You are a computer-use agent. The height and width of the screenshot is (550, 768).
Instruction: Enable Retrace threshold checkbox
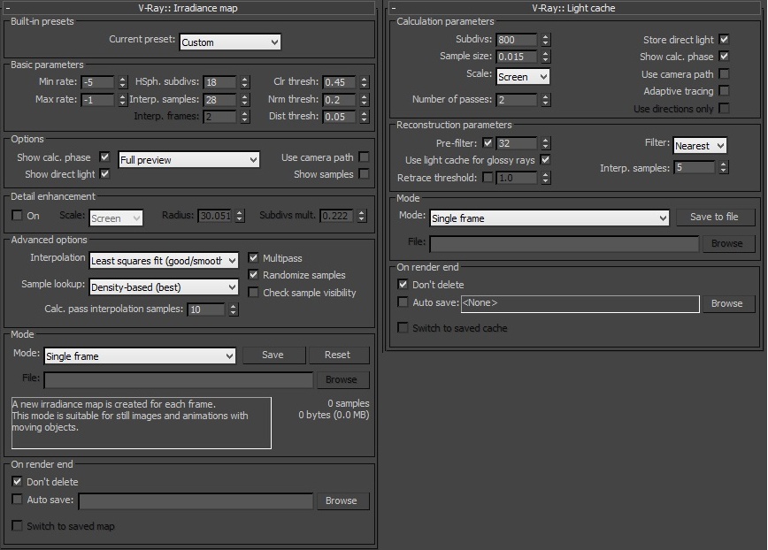(x=488, y=177)
